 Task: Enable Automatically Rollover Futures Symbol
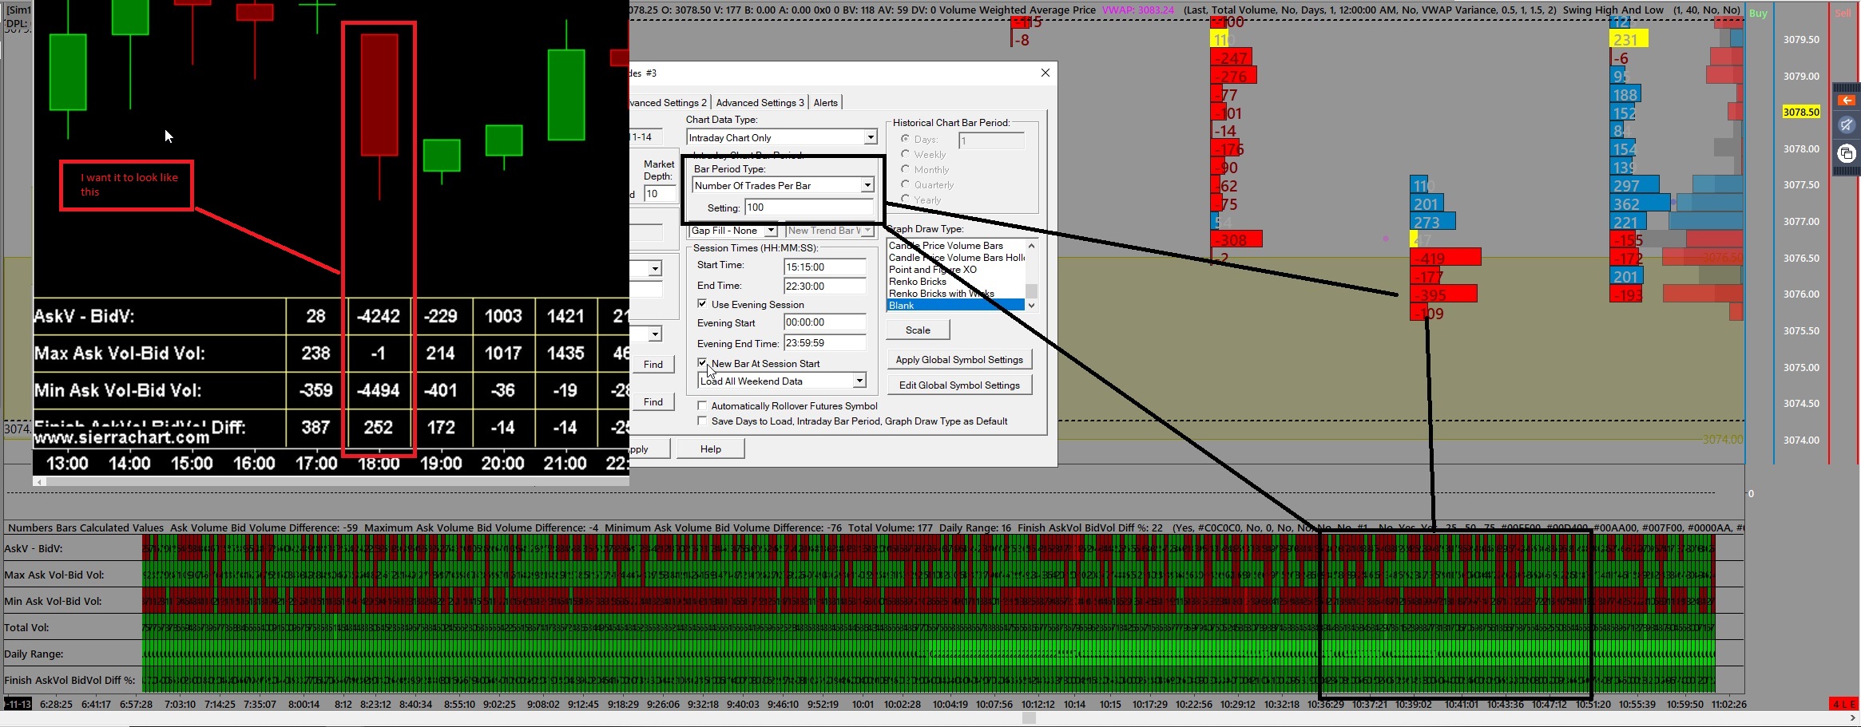(702, 406)
